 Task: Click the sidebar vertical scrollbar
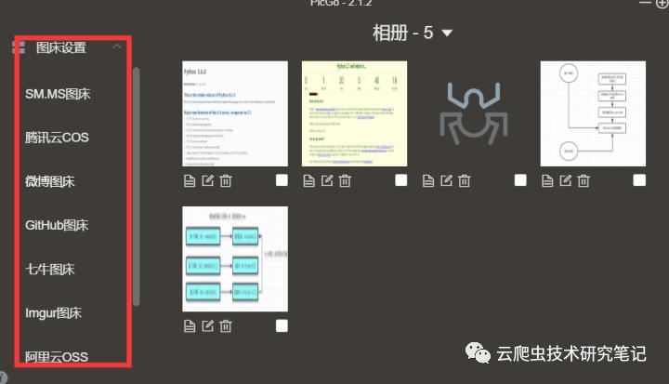(x=136, y=187)
